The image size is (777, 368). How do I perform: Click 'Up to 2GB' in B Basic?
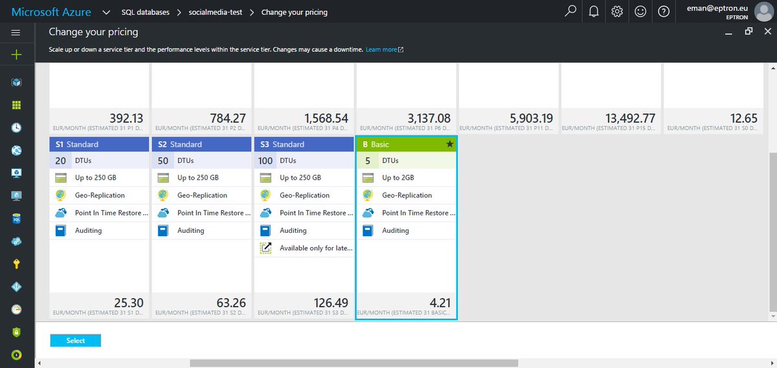(398, 178)
